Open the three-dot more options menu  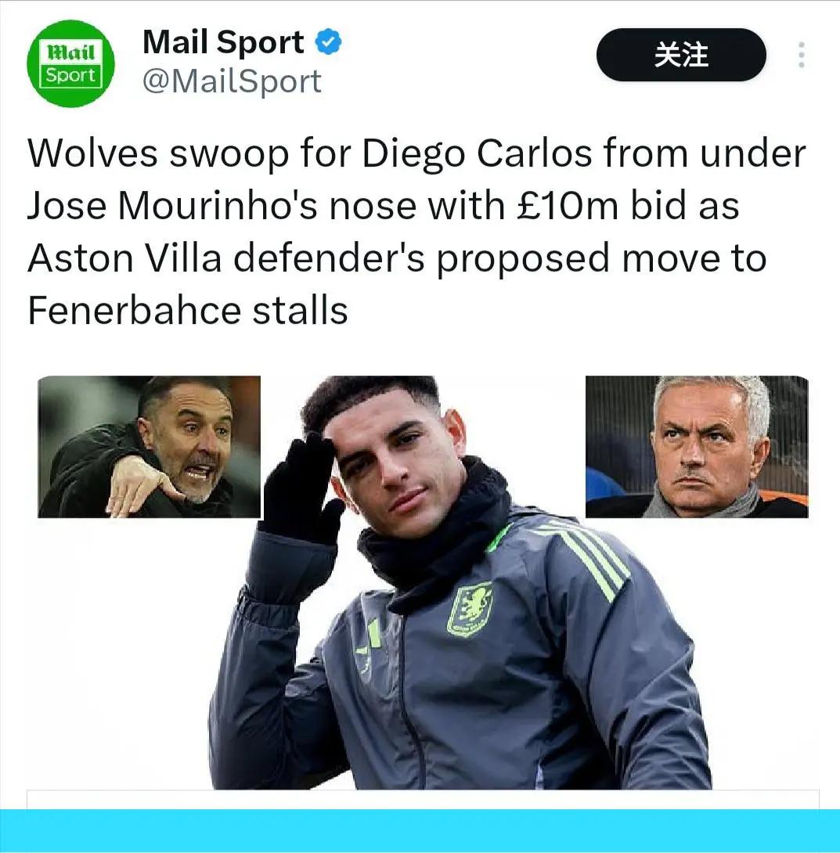[x=802, y=55]
